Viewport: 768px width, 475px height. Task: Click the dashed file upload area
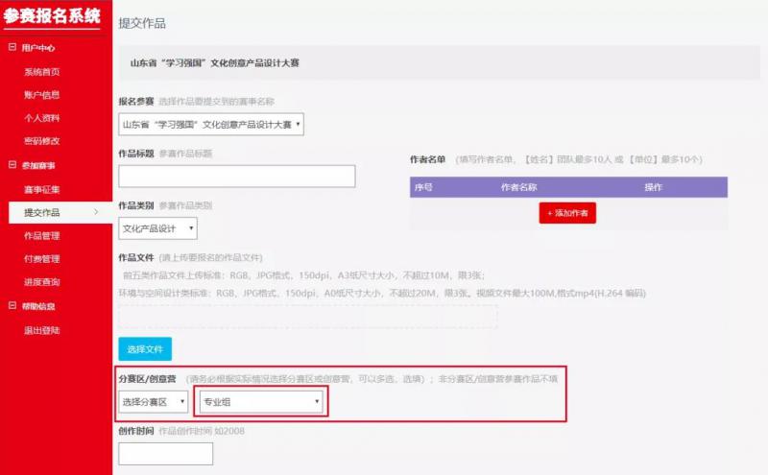[x=307, y=317]
